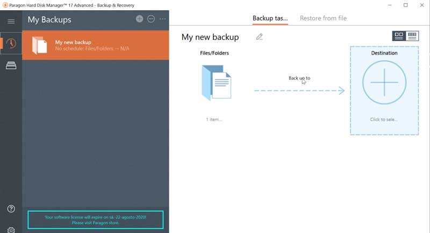Rename backup using the pencil icon
This screenshot has width=430, height=233.
260,37
